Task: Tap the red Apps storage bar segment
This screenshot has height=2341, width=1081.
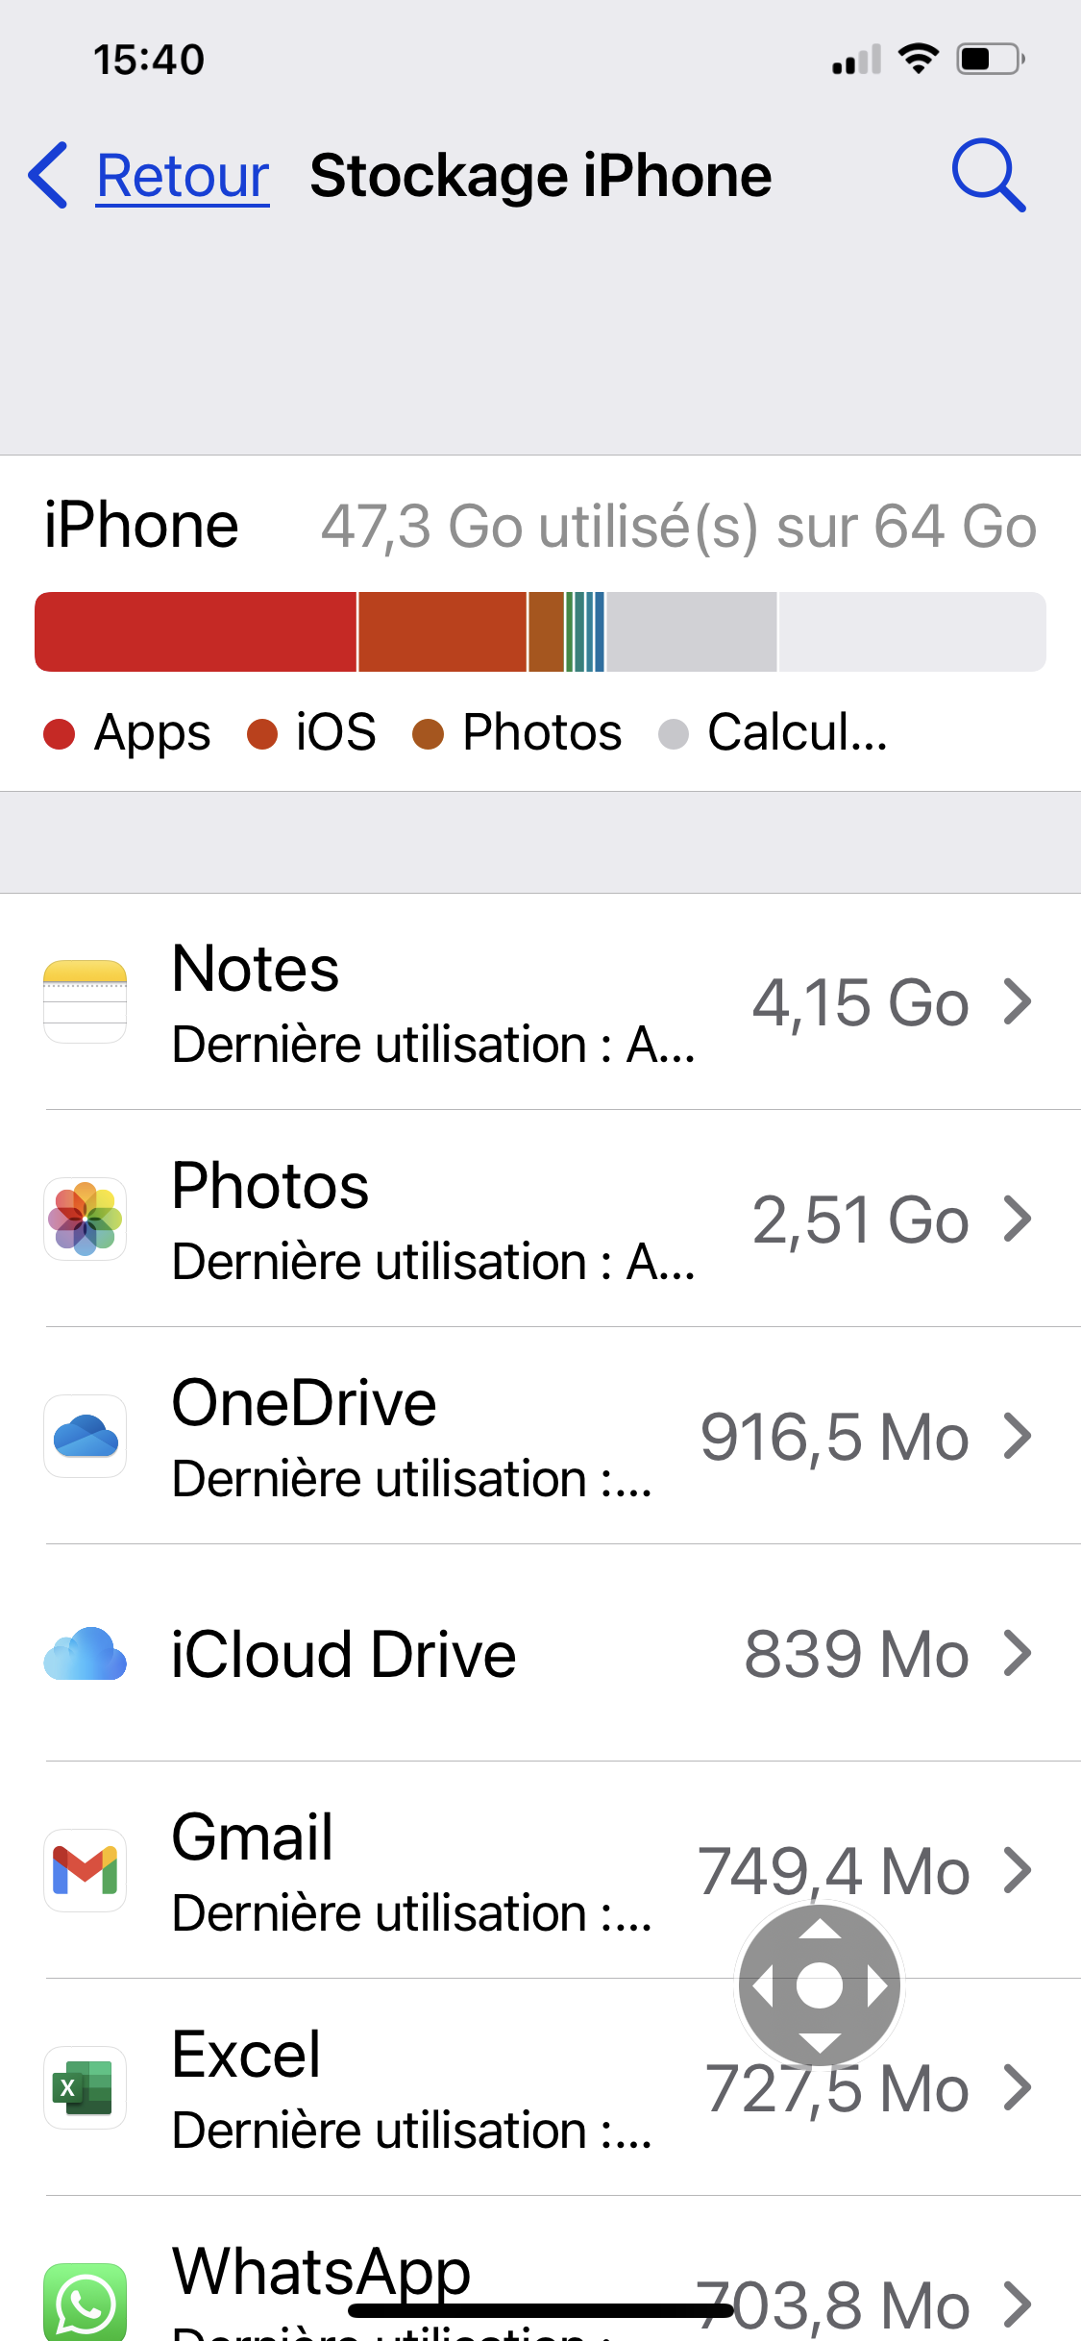Action: click(x=195, y=632)
